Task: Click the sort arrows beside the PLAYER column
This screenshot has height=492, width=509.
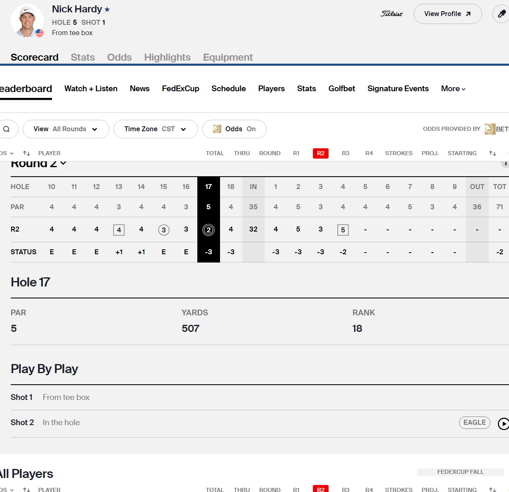Action: point(26,153)
